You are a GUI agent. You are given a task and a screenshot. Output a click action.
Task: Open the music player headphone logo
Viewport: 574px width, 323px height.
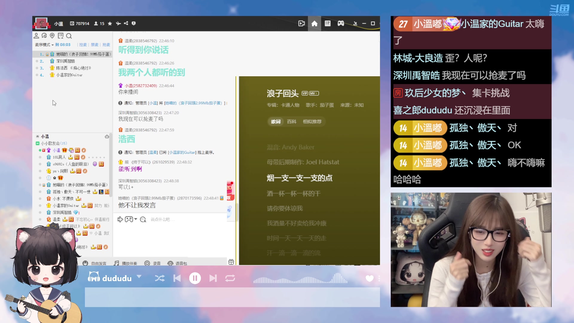click(x=94, y=277)
